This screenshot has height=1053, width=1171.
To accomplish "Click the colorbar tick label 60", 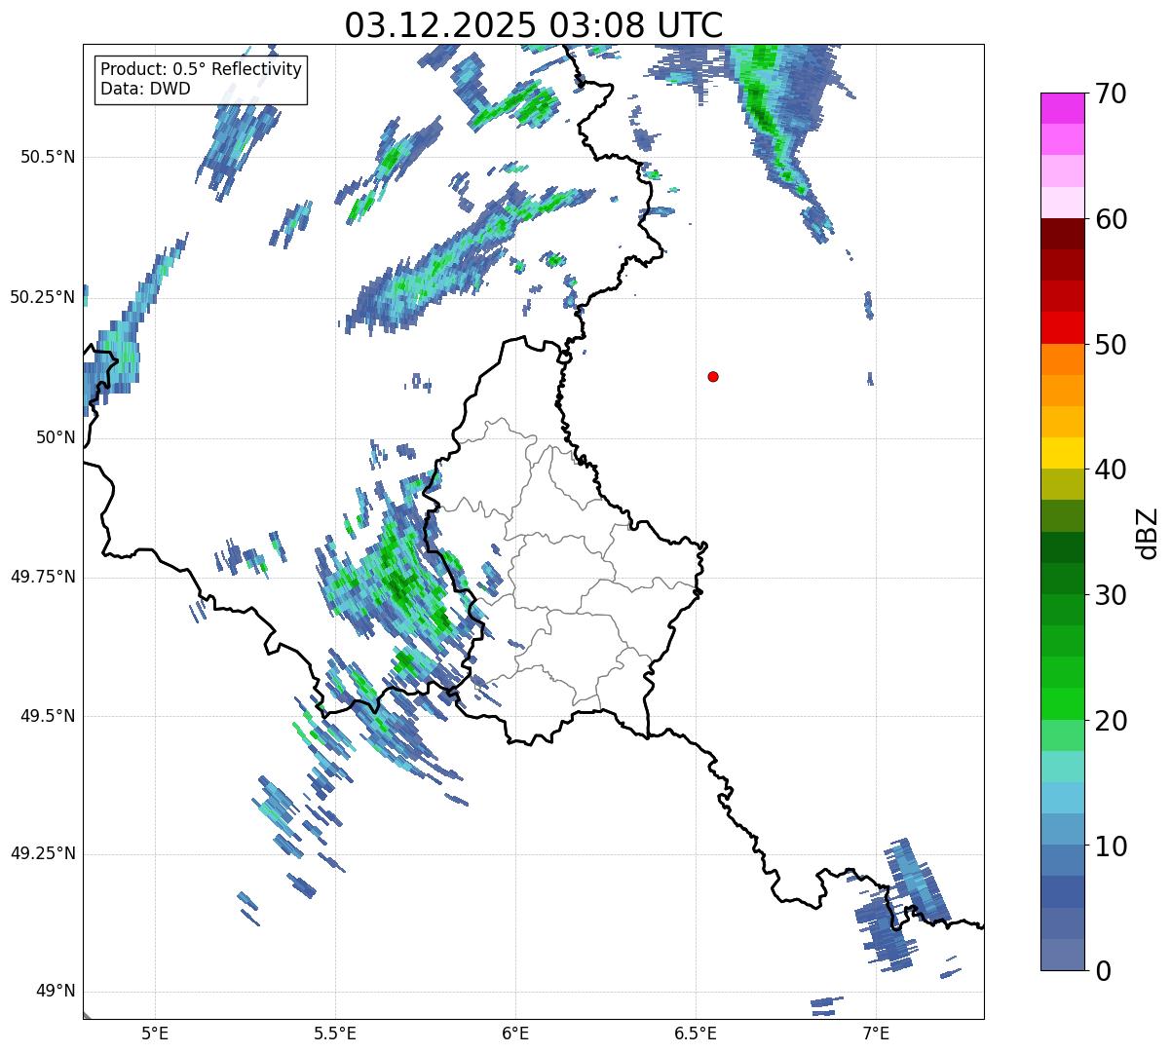I will [1111, 219].
